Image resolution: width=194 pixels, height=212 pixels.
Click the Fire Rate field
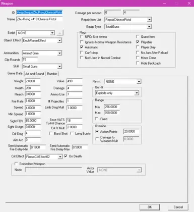pyautogui.click(x=33, y=101)
